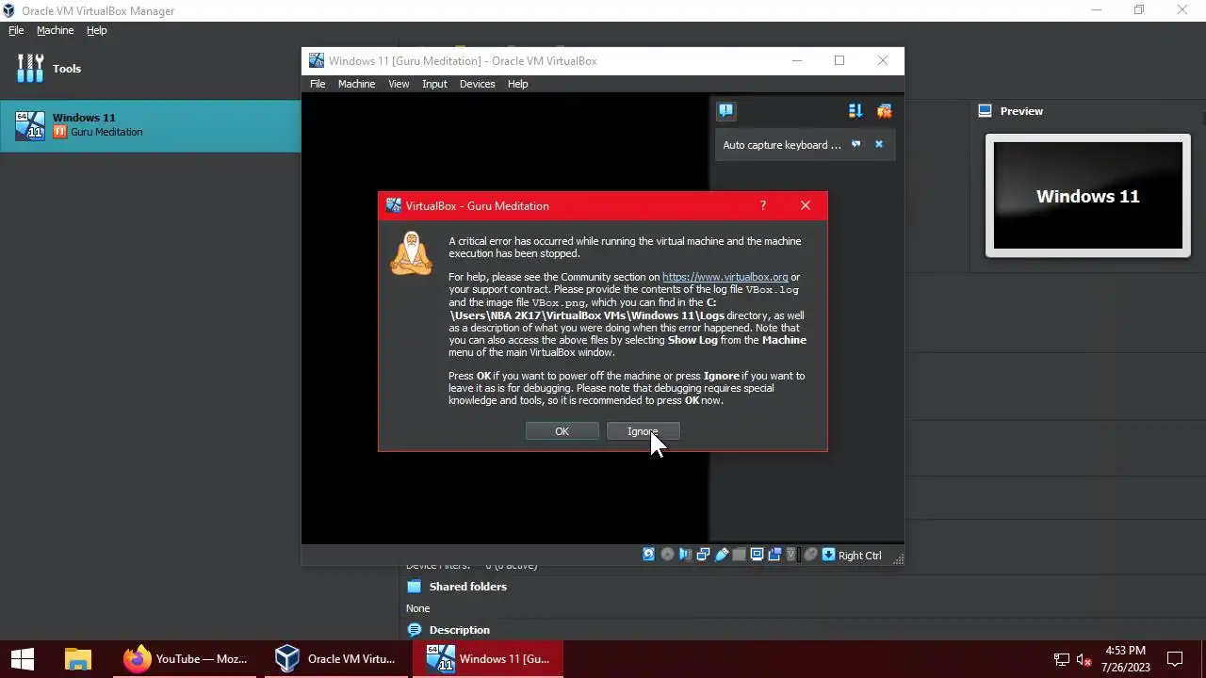Open File menu in VM window

(x=318, y=84)
